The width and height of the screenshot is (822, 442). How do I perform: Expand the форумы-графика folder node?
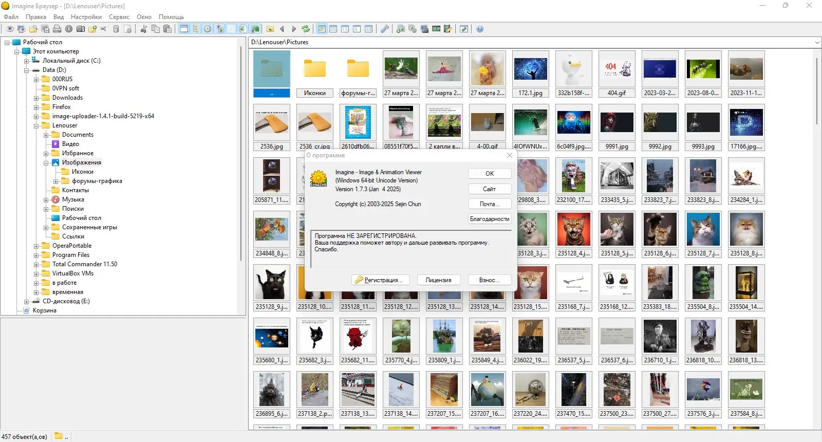coord(56,181)
